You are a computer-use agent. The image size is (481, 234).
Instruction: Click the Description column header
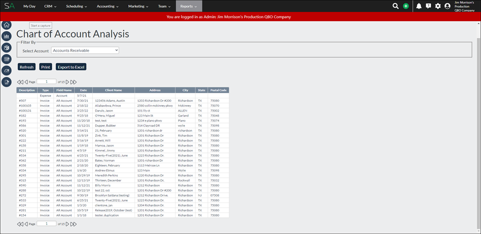tap(27, 90)
